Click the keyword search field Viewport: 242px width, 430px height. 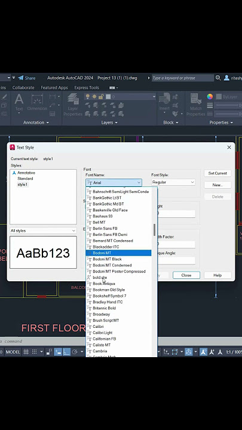(x=183, y=78)
